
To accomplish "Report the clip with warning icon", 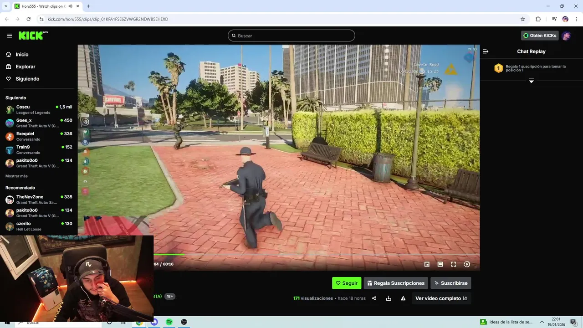I will point(403,298).
